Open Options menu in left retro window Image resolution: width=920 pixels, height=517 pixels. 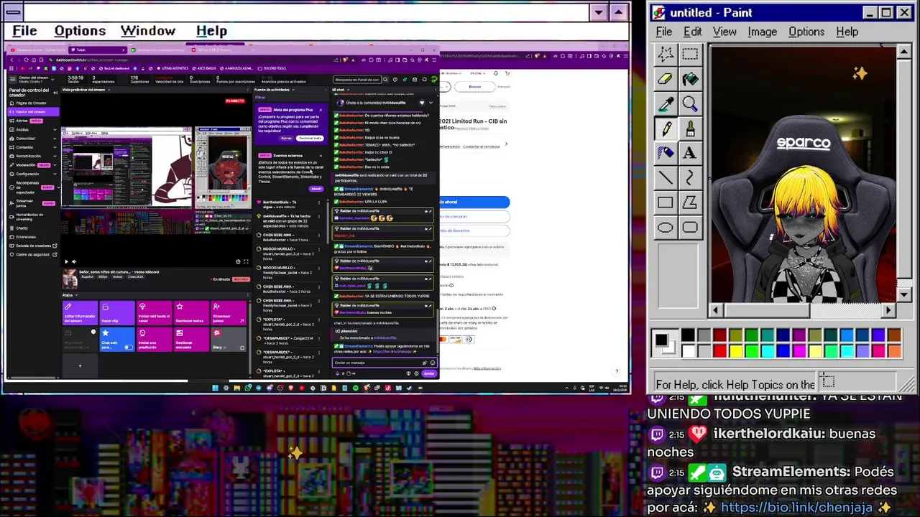tap(80, 31)
